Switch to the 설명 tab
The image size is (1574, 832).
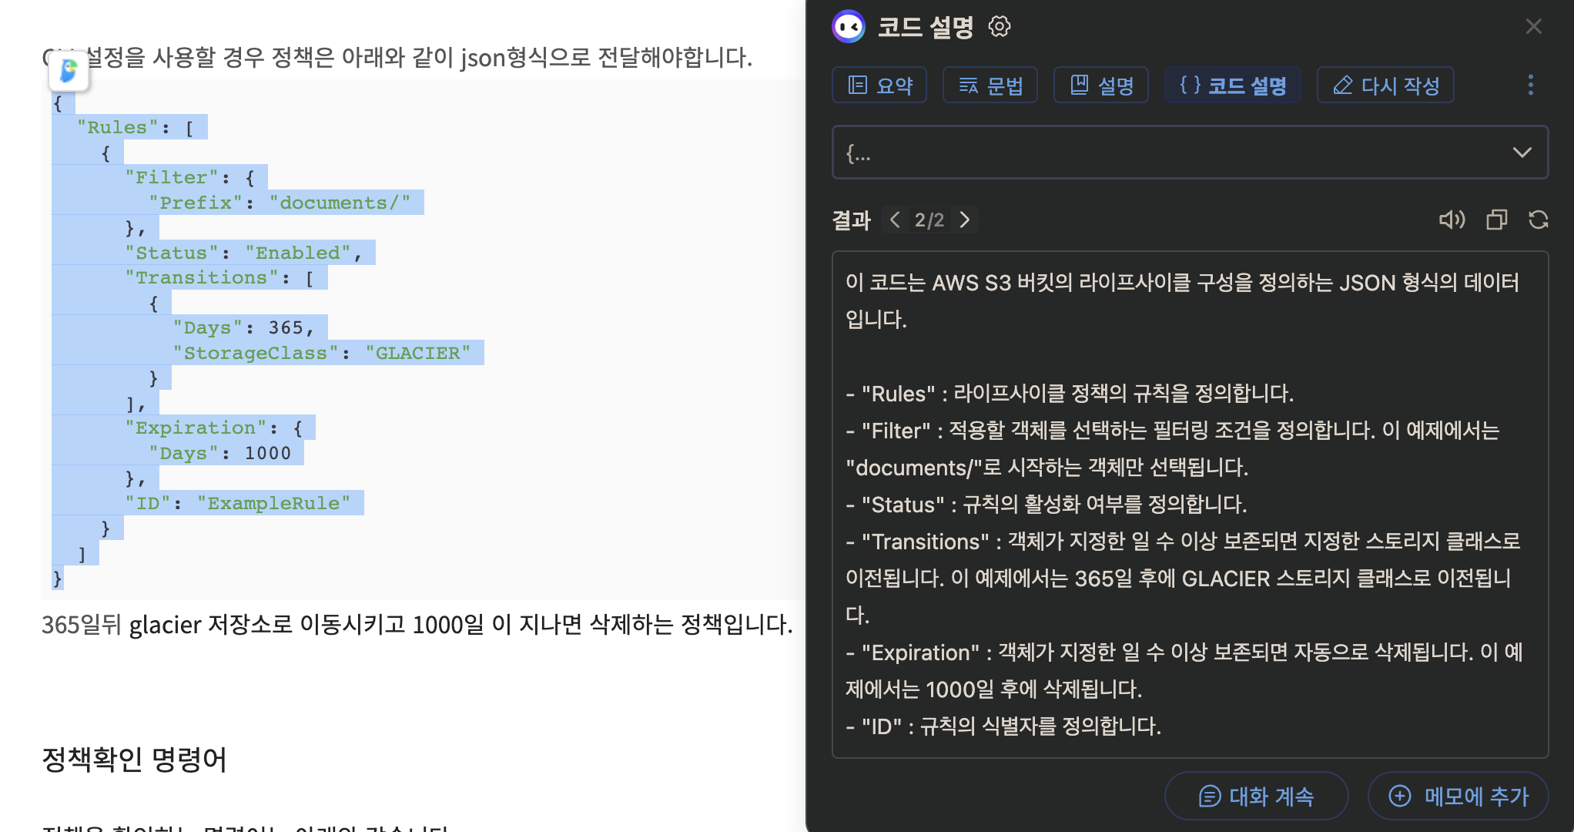[x=1101, y=85]
